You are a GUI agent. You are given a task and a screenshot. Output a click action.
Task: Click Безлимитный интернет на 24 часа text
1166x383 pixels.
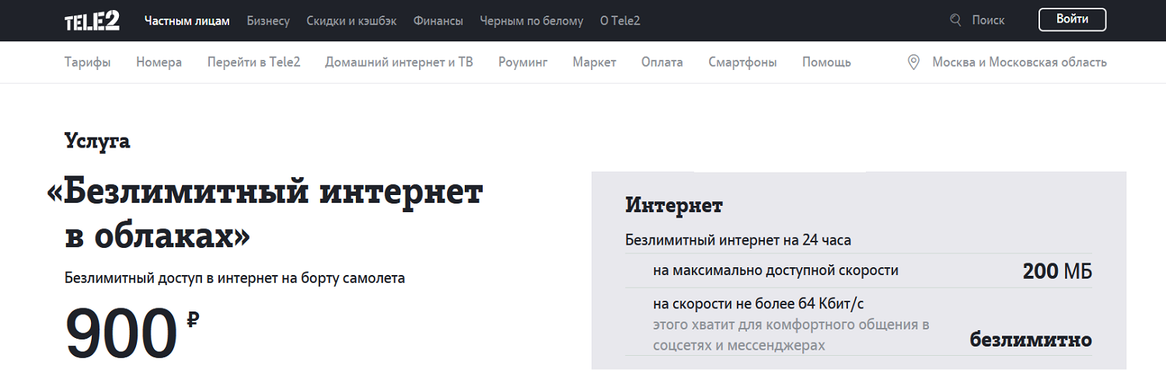point(738,240)
